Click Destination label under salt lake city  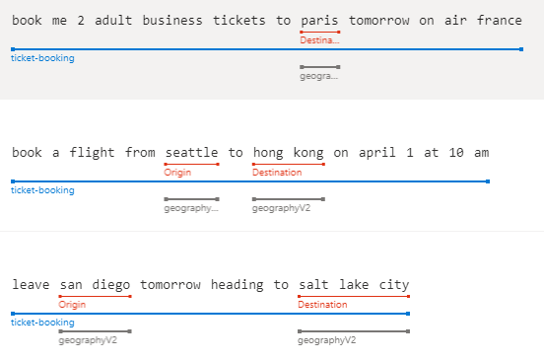[322, 305]
